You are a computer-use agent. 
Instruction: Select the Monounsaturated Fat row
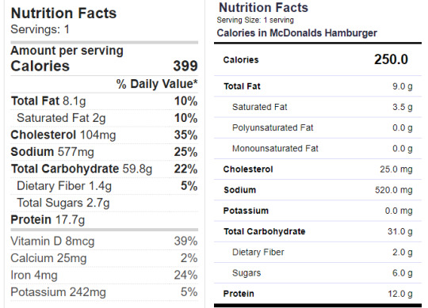click(x=318, y=149)
